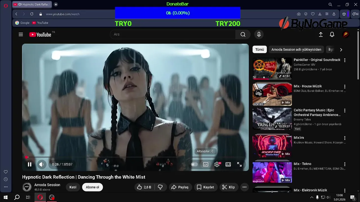360x202 pixels.
Task: Open the system tray speaker volume
Action: pyautogui.click(x=329, y=198)
